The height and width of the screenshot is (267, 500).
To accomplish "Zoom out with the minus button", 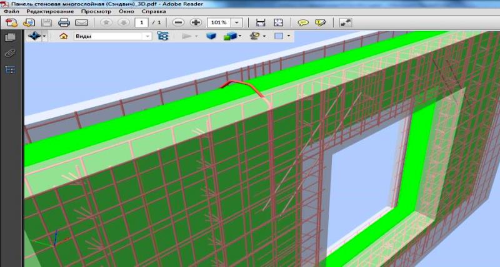I will [x=178, y=22].
